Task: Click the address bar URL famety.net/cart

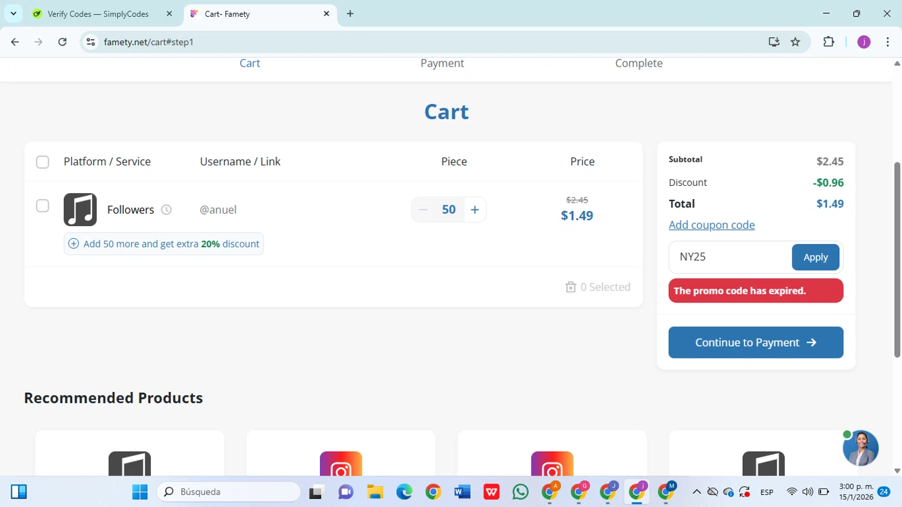Action: [x=149, y=42]
